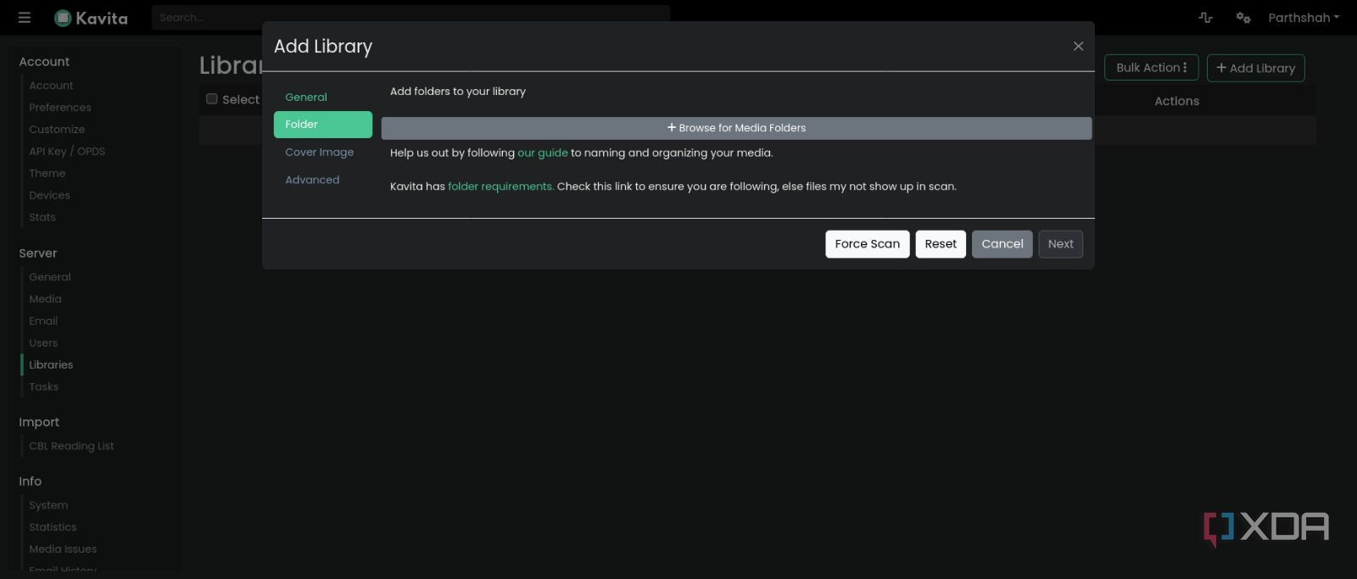Open System info page
This screenshot has height=579, width=1357.
[48, 505]
